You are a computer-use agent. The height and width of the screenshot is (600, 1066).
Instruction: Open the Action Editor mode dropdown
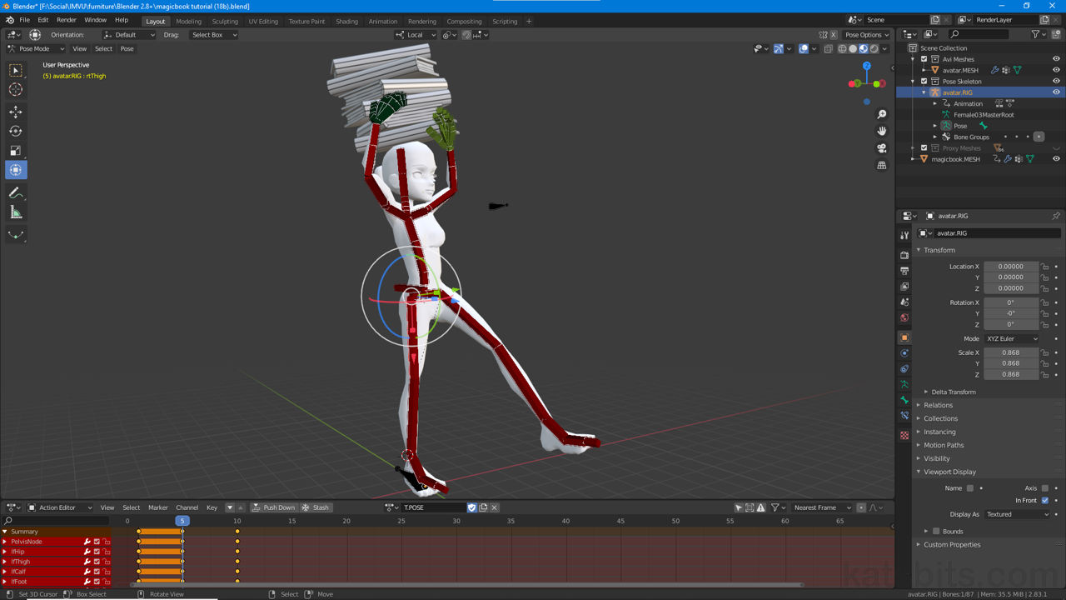(x=60, y=507)
